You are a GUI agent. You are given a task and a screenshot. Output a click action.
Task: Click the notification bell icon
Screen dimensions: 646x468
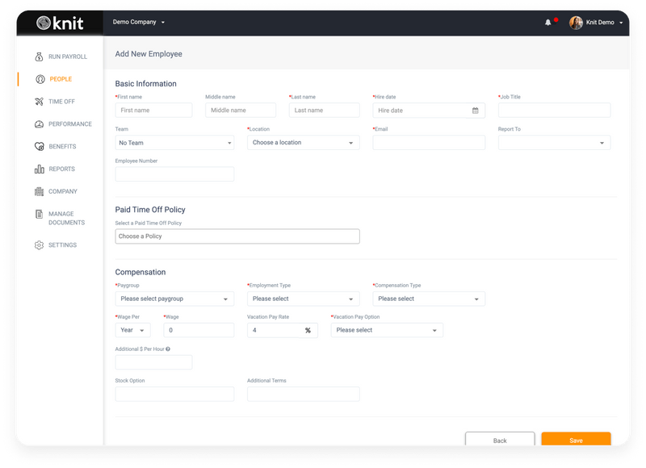[548, 22]
